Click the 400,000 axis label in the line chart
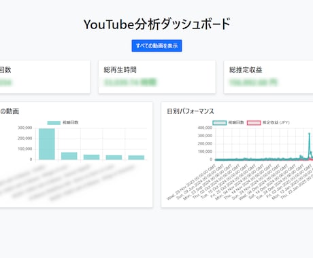The height and width of the screenshot is (258, 313). coord(205,128)
